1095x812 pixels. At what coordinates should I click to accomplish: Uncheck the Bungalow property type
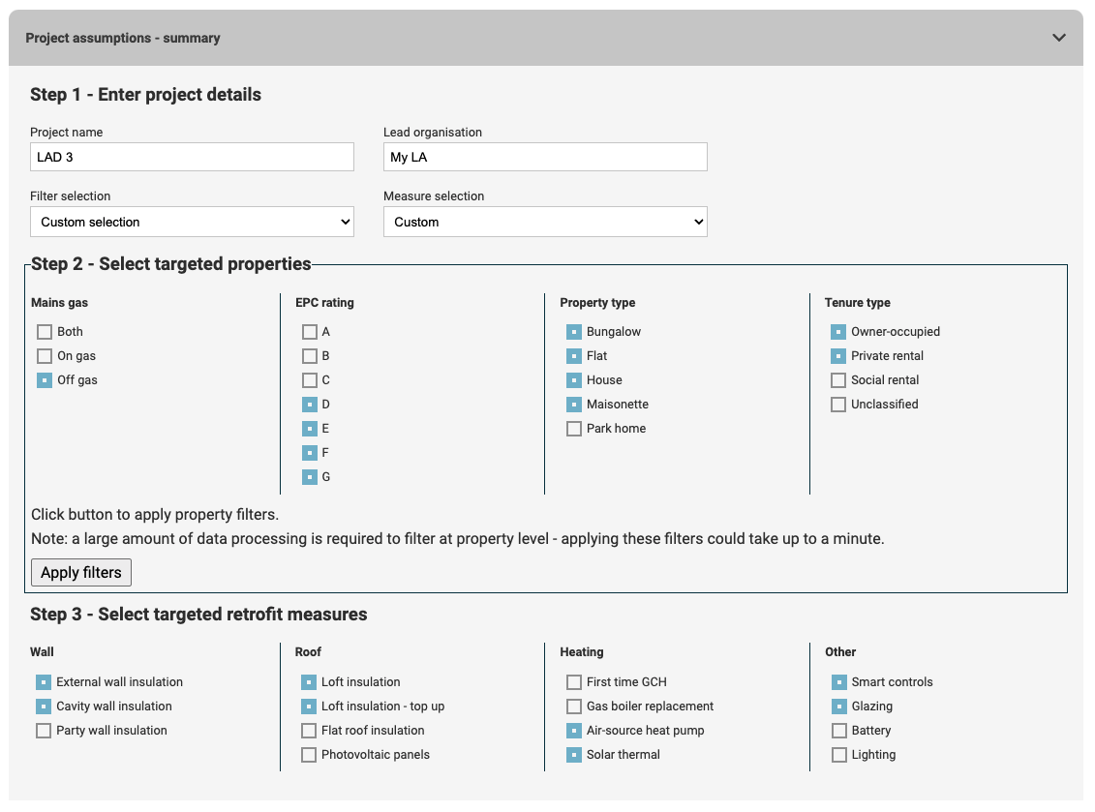tap(574, 332)
